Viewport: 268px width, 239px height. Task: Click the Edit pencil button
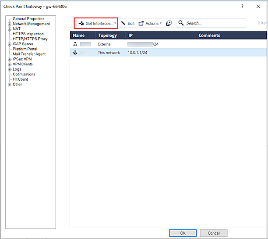128,23
